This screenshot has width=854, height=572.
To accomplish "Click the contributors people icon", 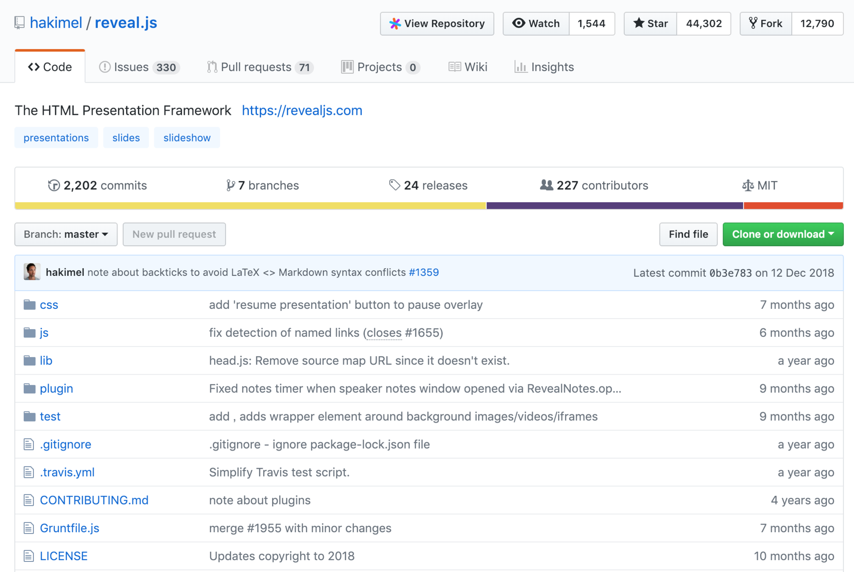I will [546, 185].
